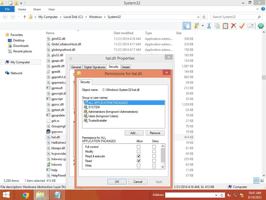This screenshot has width=266, height=200.
Task: Expand the ribbon chevron
Action: [x=257, y=9]
